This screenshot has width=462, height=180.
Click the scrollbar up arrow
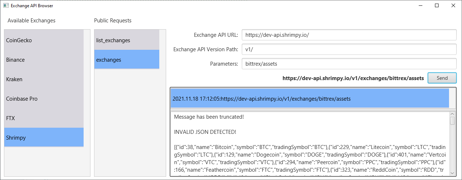(452, 114)
